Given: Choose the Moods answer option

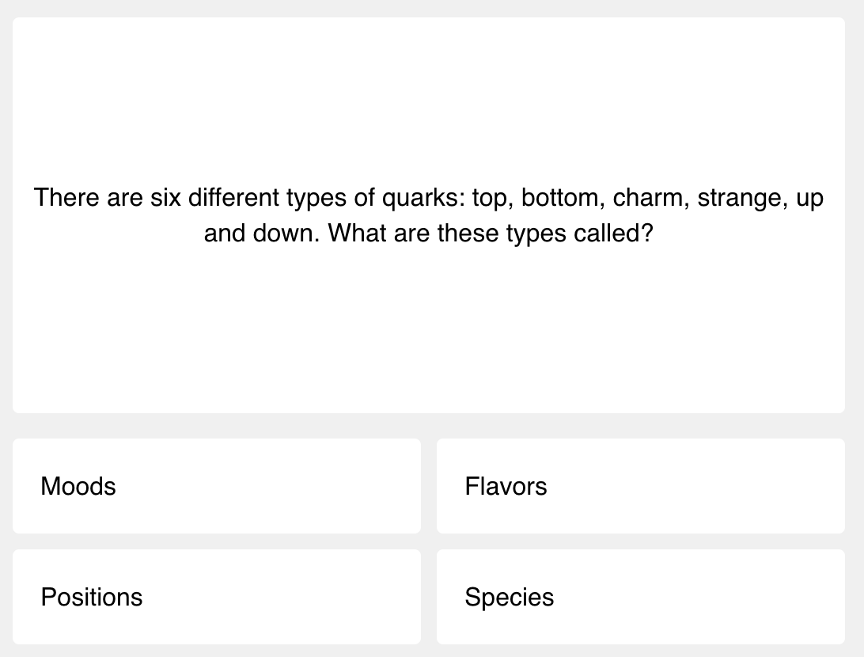Looking at the screenshot, I should 216,486.
